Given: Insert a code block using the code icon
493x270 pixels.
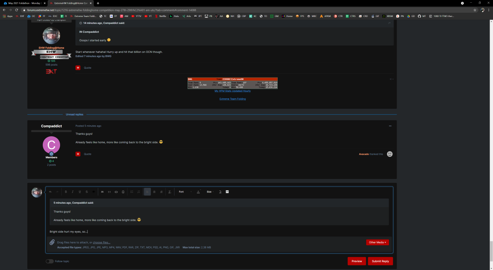Looking at the screenshot, I should 116,192.
